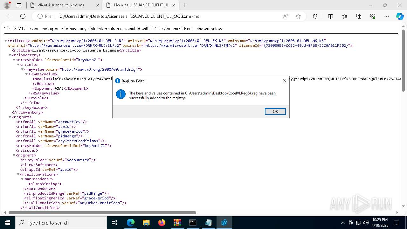This screenshot has height=229, width=407.
Task: Open WinRAR from taskbar
Action: (x=177, y=223)
